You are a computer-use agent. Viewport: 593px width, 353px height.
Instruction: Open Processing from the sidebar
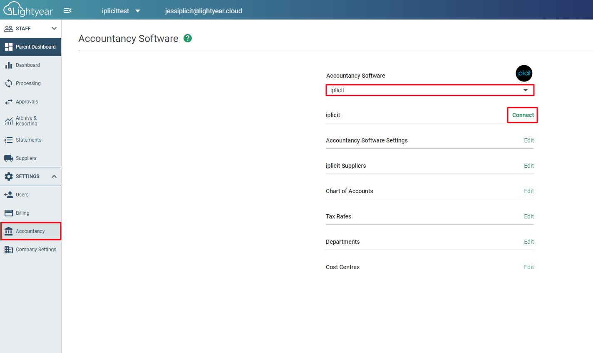point(28,83)
